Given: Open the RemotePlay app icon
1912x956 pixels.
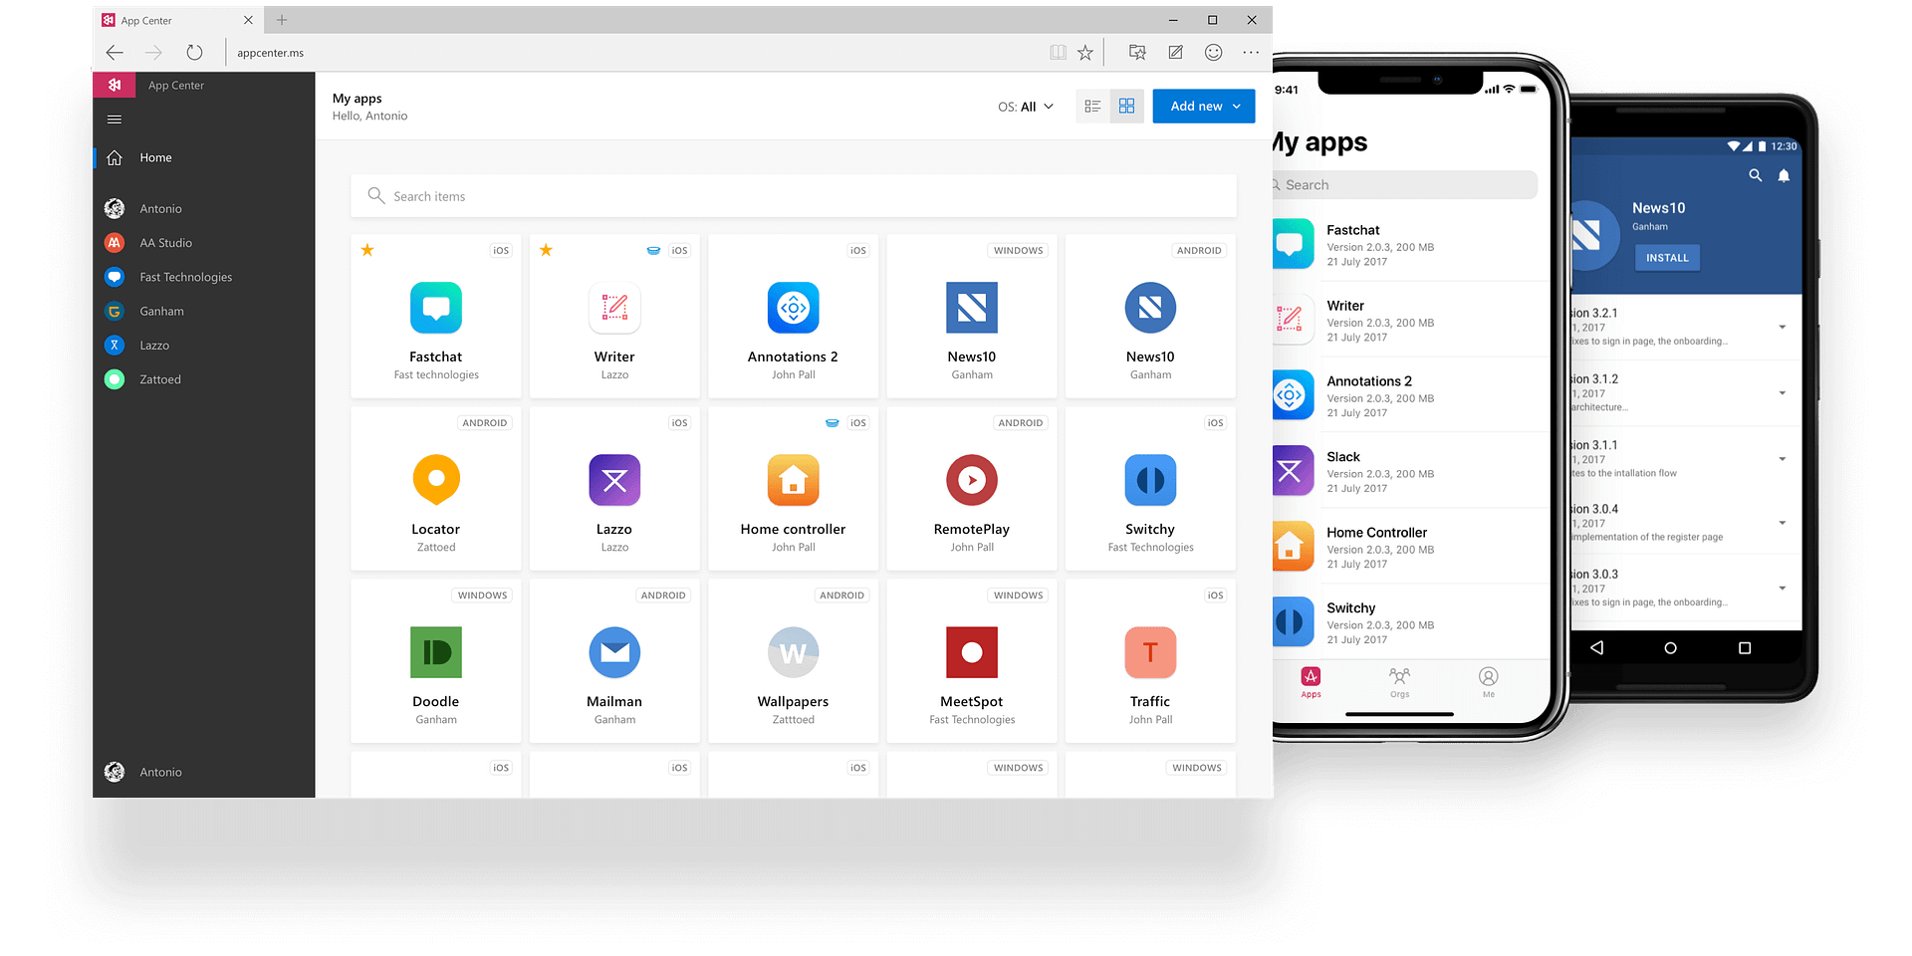Looking at the screenshot, I should pos(972,480).
